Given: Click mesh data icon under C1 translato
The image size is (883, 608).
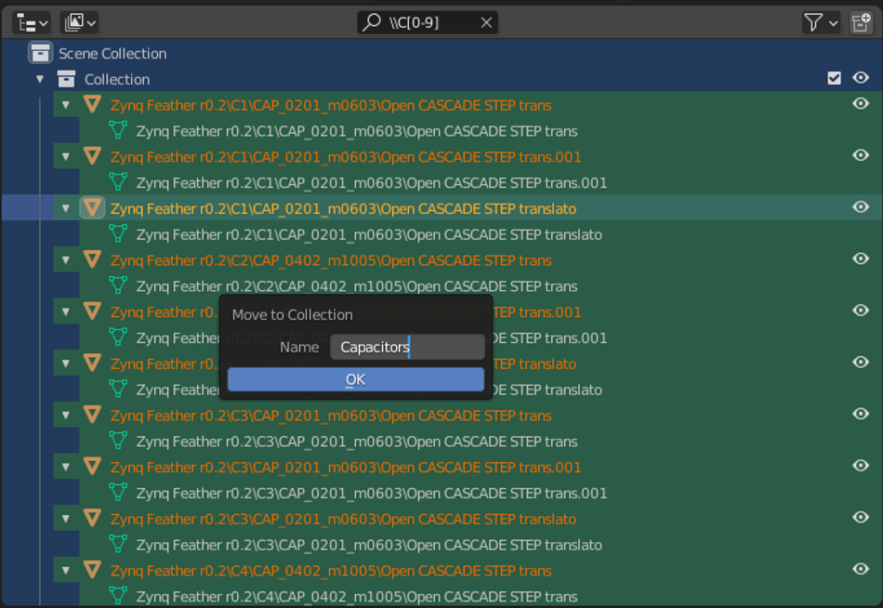Looking at the screenshot, I should (x=118, y=234).
